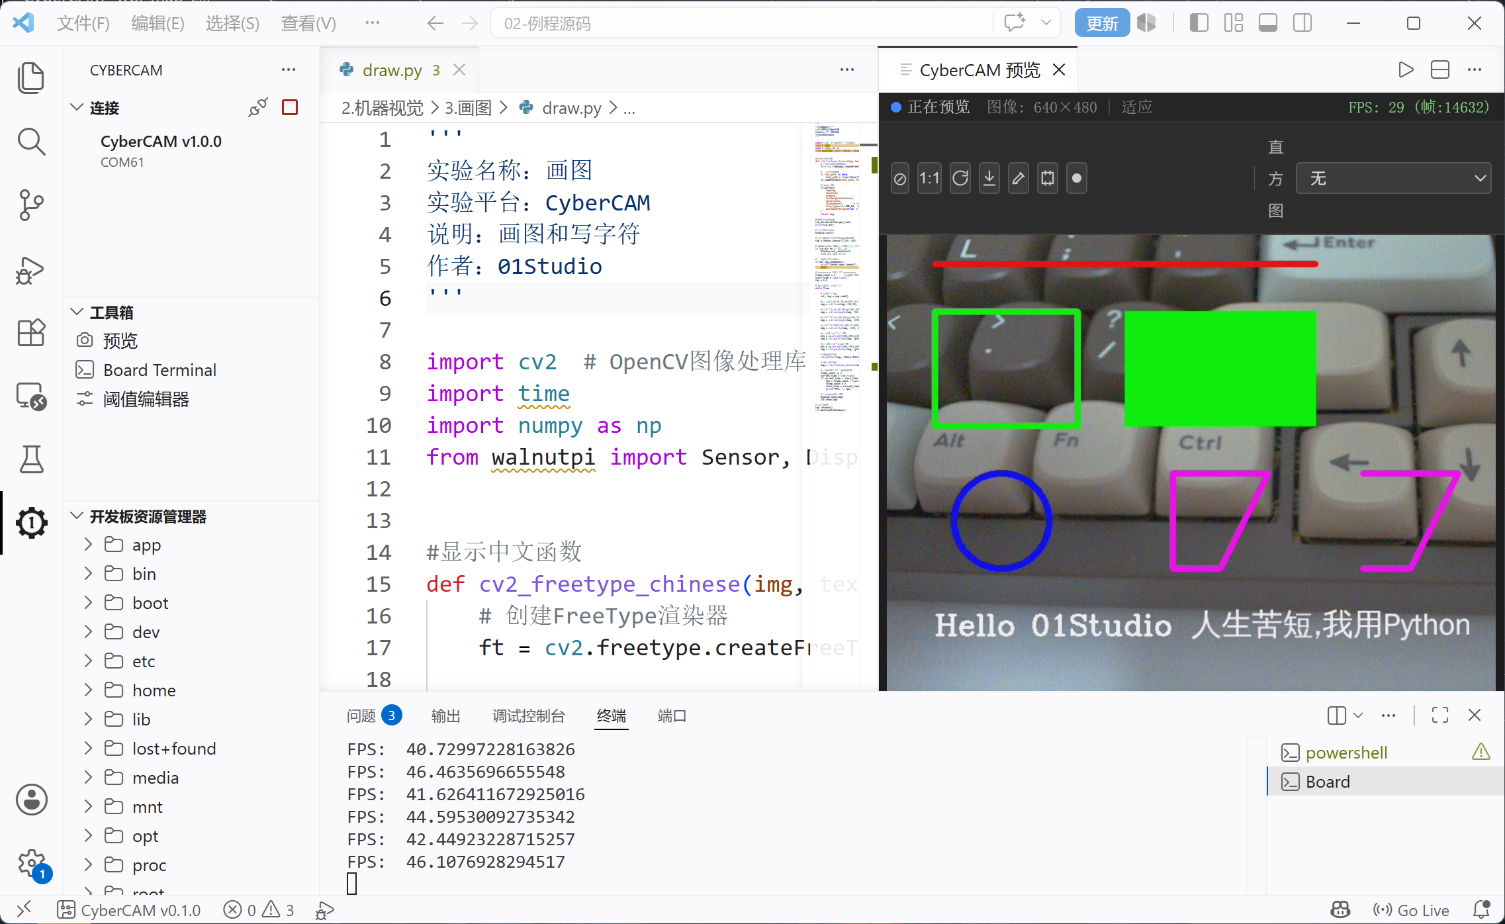
Task: Open the Explorer view in activity bar
Action: 31,78
